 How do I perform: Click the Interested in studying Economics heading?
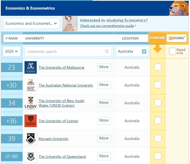(114, 20)
